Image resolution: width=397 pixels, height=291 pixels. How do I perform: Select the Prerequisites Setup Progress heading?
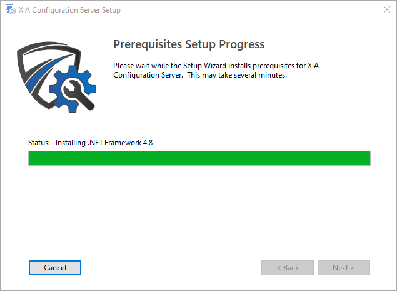click(x=189, y=44)
